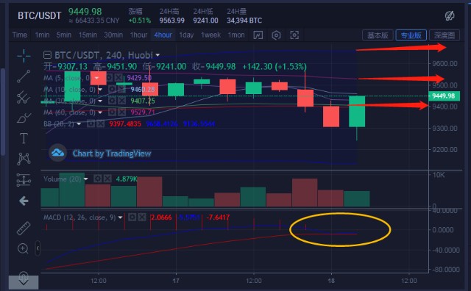Select the crosshair cursor tool
Viewport: 471px width, 291px height.
pos(24,56)
